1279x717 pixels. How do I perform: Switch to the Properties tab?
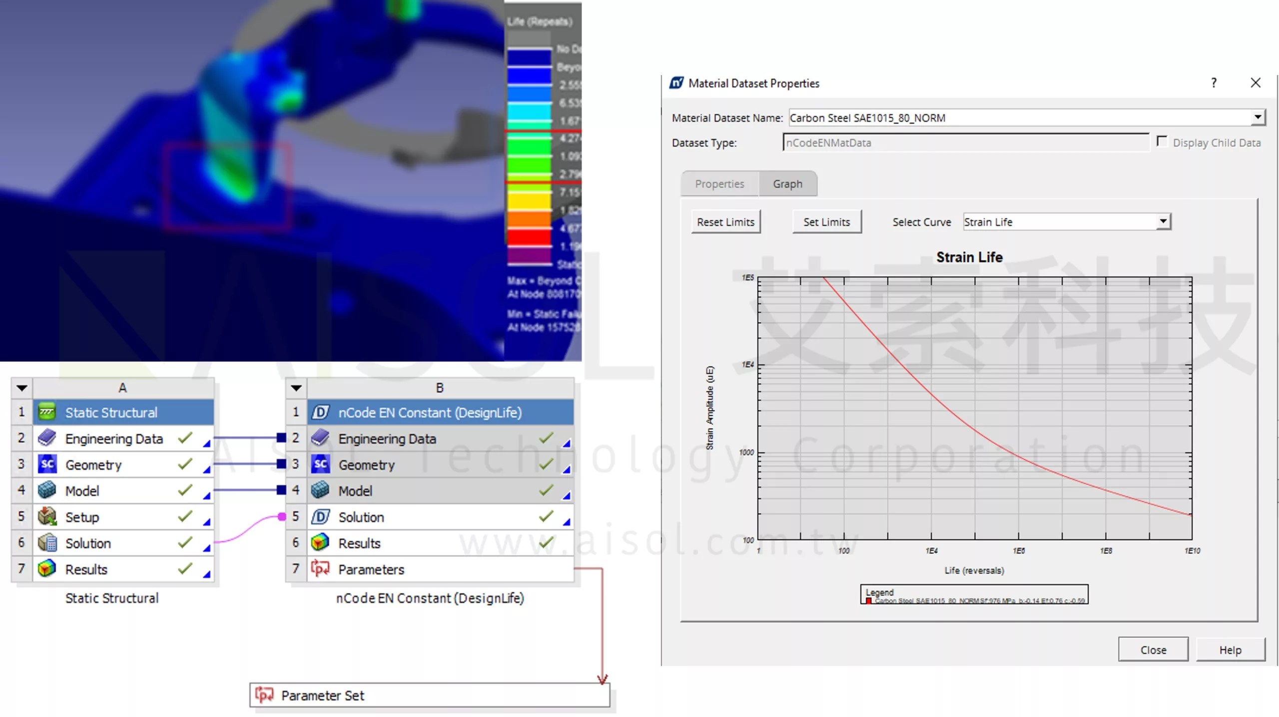(x=719, y=184)
